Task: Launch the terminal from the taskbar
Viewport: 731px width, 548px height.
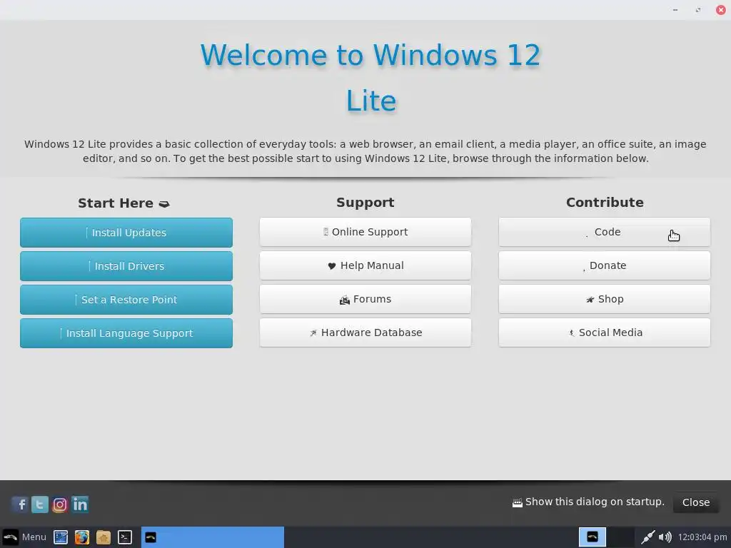Action: click(x=124, y=537)
